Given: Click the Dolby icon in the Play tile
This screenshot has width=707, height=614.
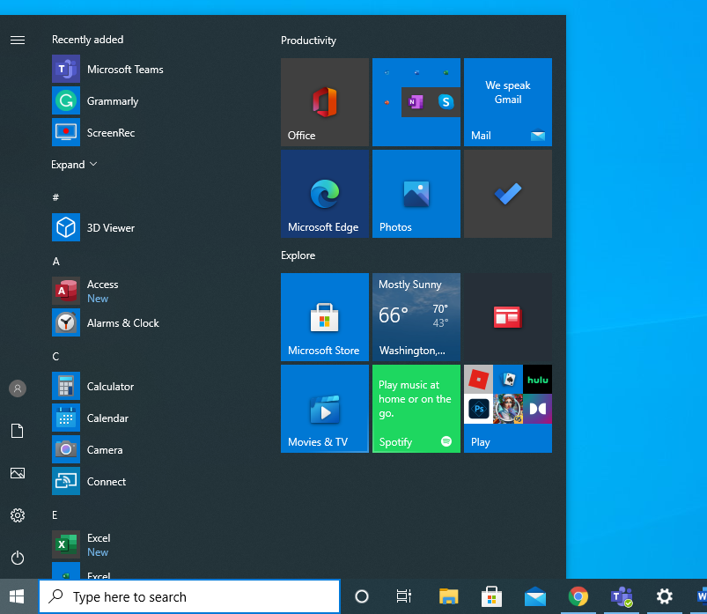Looking at the screenshot, I should [537, 409].
